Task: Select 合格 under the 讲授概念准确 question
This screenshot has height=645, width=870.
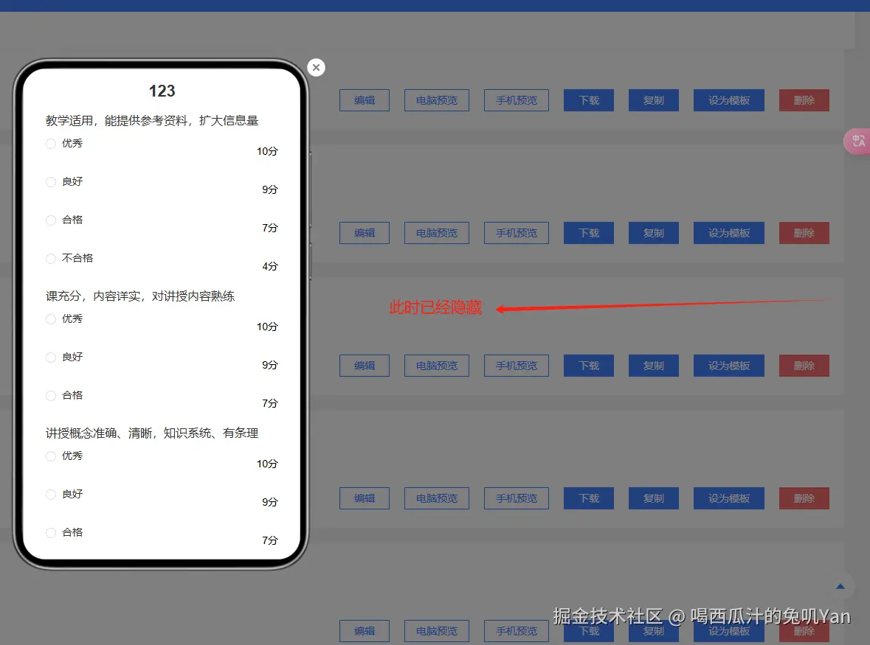Action: coord(51,532)
